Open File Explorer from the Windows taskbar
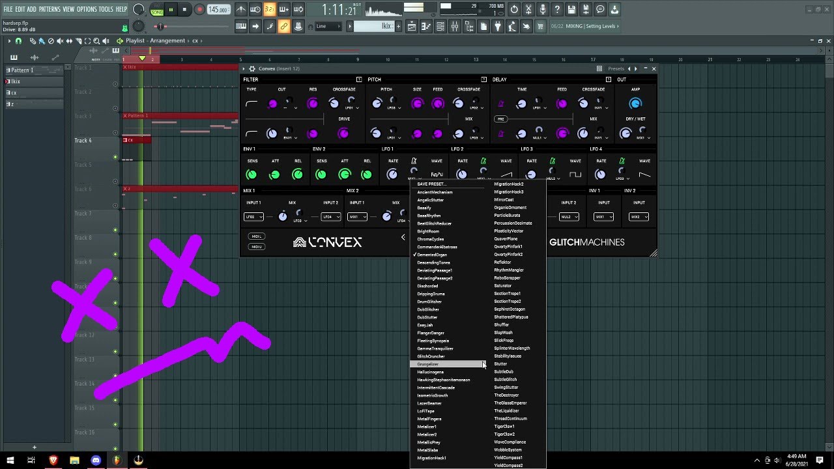 tap(74, 460)
